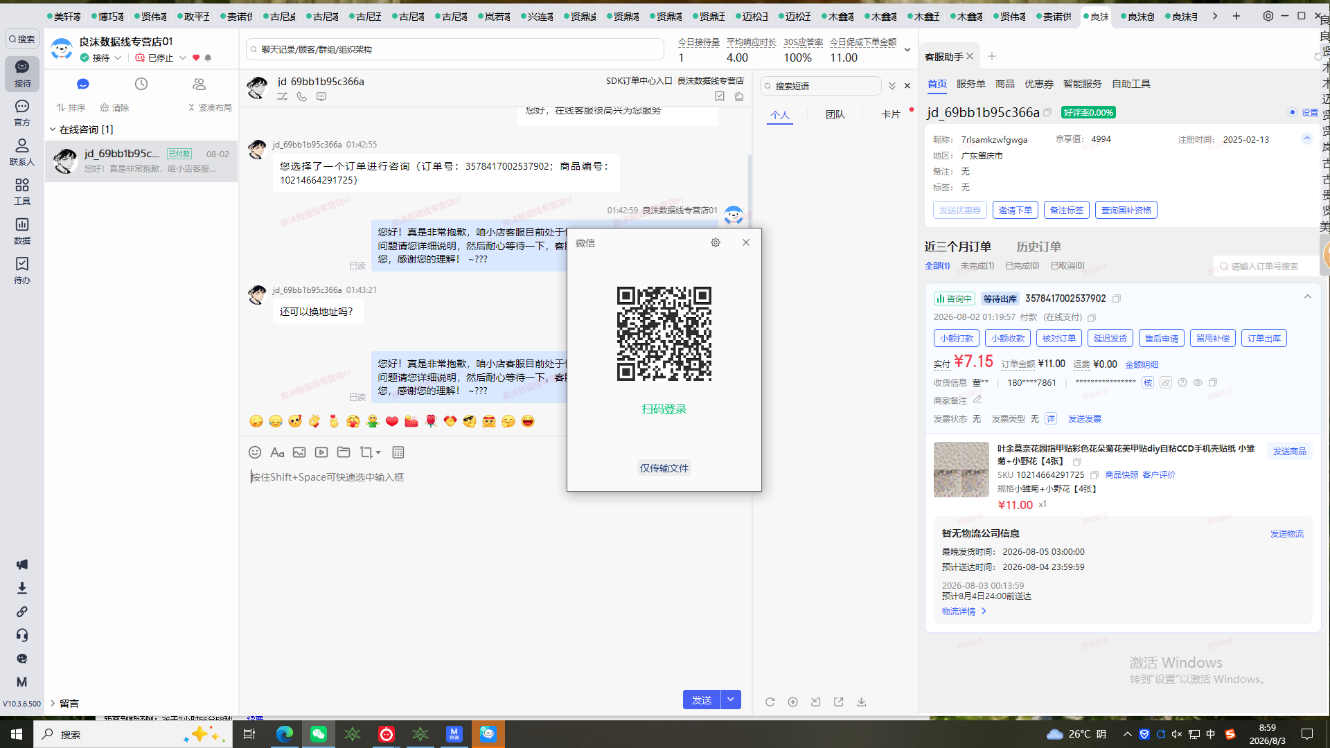Click the screenshot crop tool icon
This screenshot has height=748, width=1330.
click(x=366, y=452)
